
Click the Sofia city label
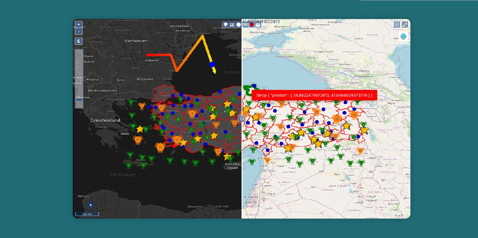(120, 80)
